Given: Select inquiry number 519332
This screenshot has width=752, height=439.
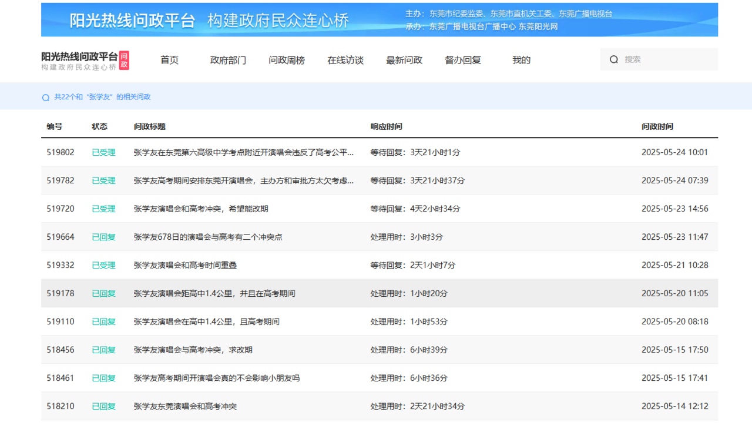Looking at the screenshot, I should [61, 265].
